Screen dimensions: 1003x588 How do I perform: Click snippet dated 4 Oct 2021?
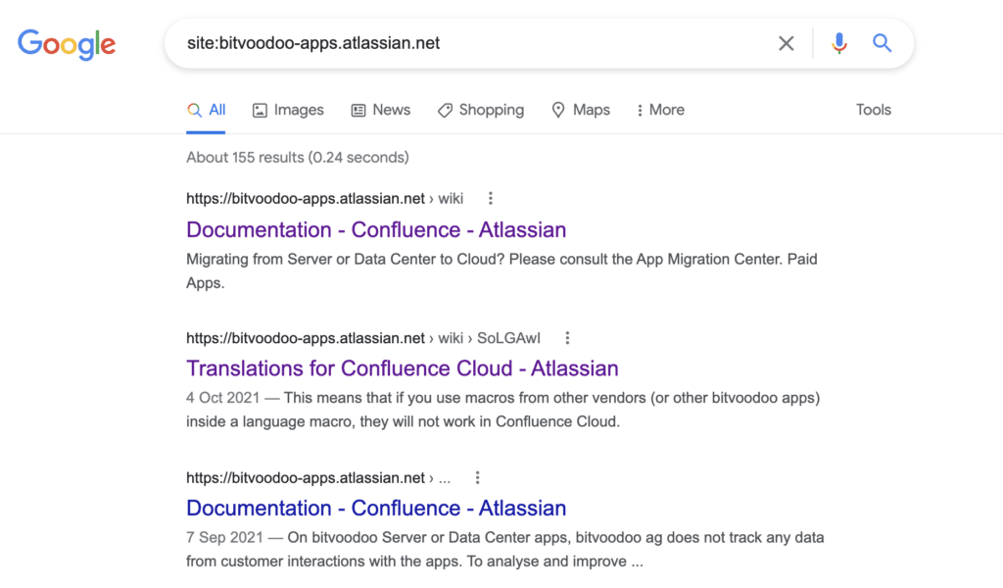[502, 410]
